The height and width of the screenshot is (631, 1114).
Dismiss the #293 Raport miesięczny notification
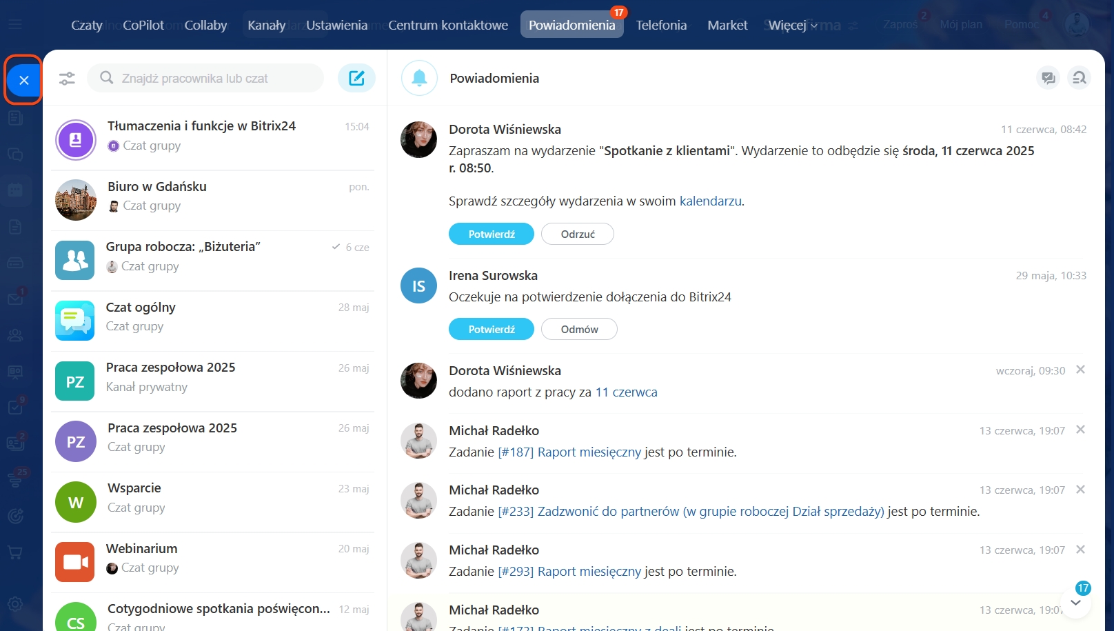(1080, 550)
